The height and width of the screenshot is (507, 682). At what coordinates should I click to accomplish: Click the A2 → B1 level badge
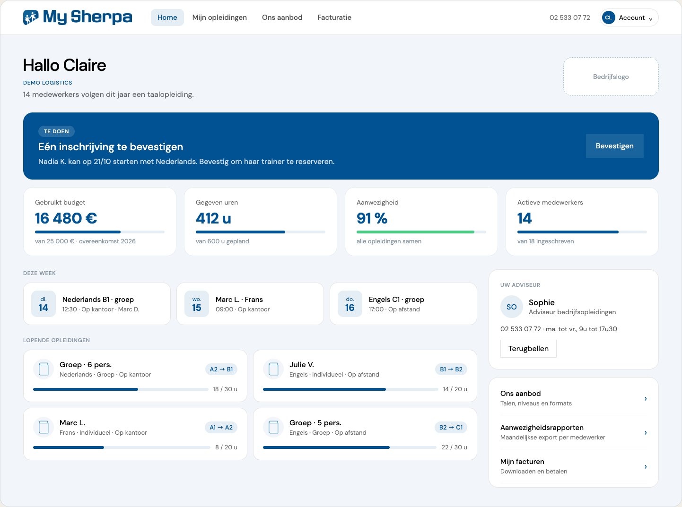221,370
